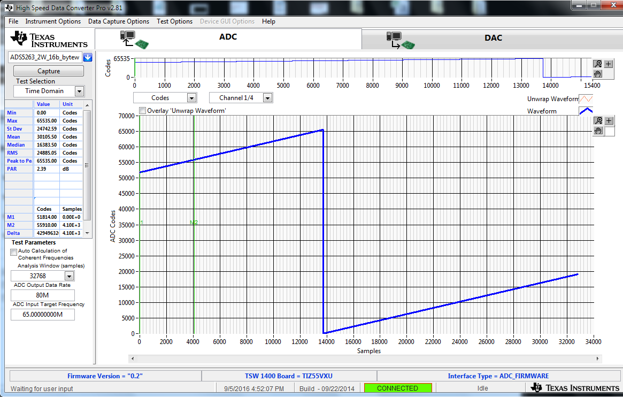This screenshot has width=623, height=397.
Task: Click the application icon in the title bar
Action: click(x=9, y=7)
